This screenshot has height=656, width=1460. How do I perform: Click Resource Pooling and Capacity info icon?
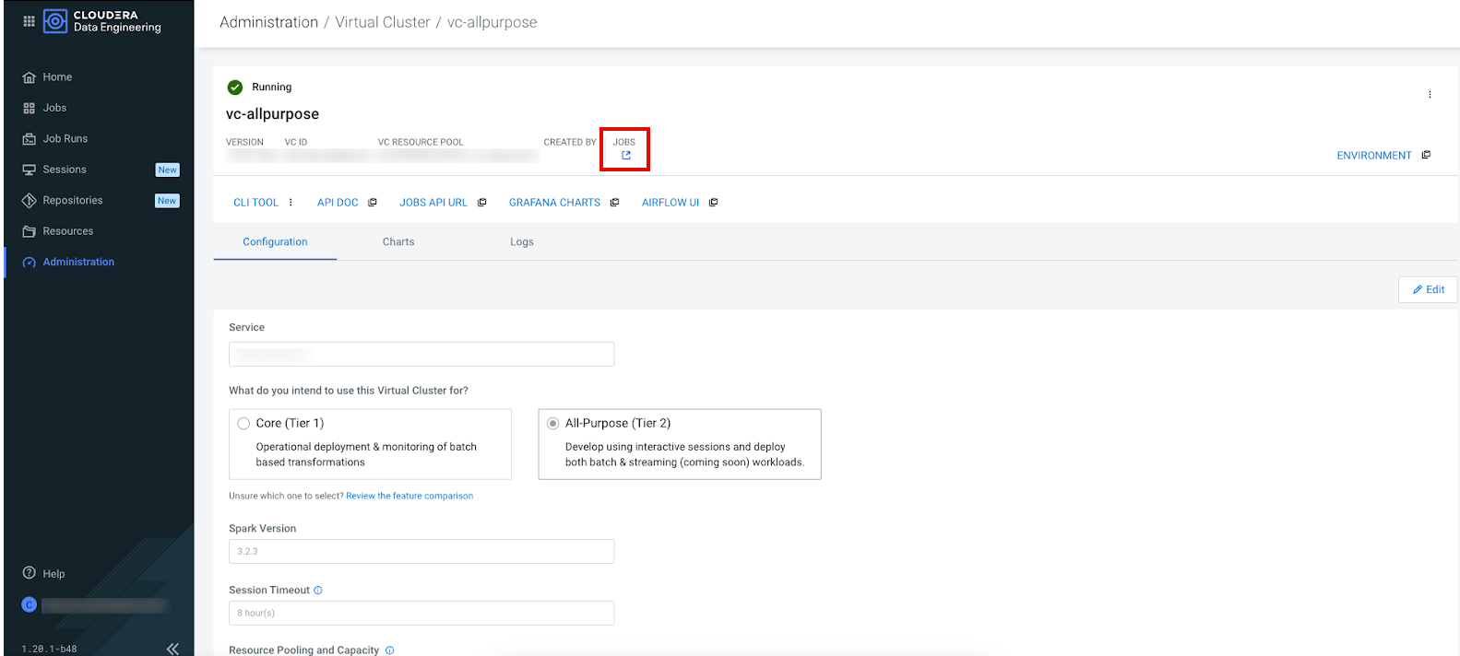coord(389,650)
